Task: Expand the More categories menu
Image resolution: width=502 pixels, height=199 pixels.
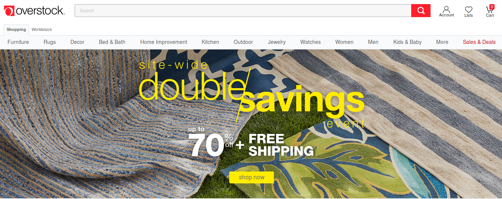Action: 442,42
